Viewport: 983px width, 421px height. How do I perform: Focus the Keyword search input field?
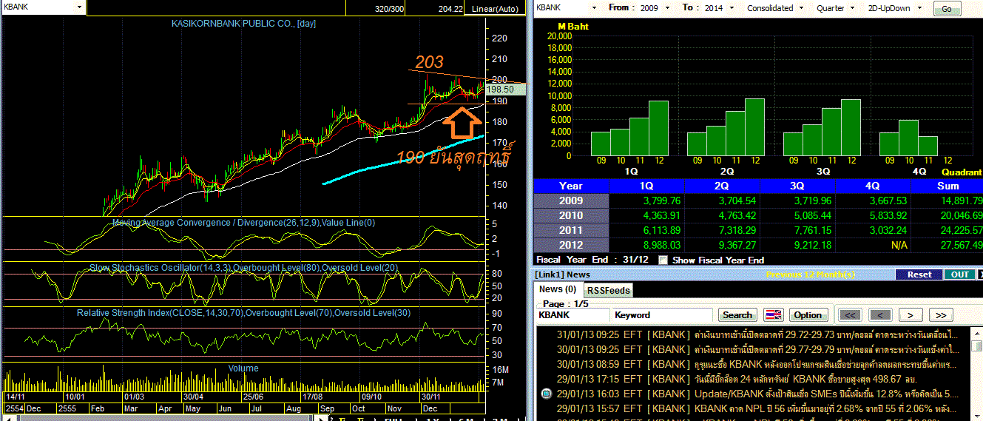point(663,315)
